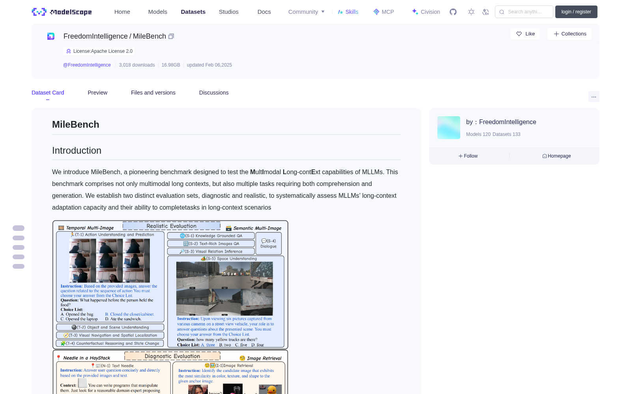
Task: Toggle the light/dark theme sun icon
Action: point(471,12)
